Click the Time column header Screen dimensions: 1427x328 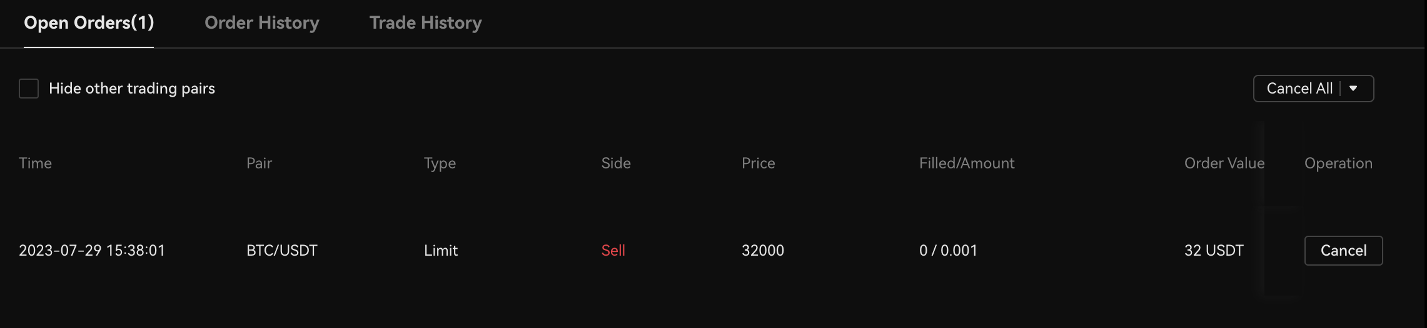point(35,163)
